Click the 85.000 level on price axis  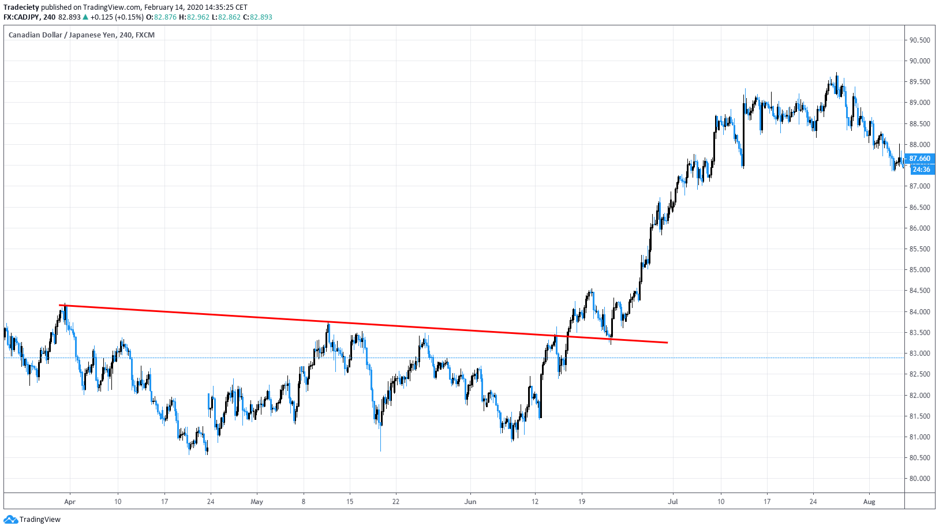[x=919, y=270]
